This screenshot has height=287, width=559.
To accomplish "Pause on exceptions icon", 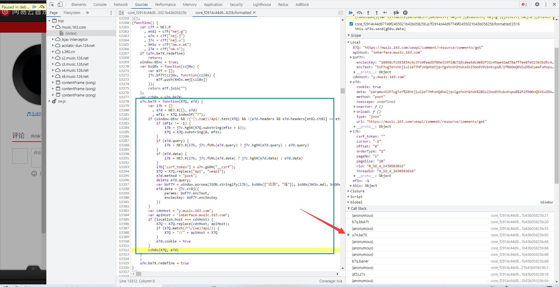I will tap(405, 13).
